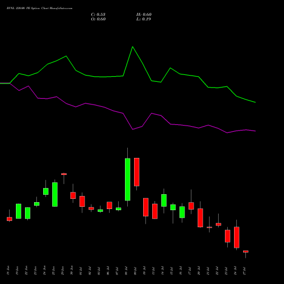Click the RVNL 220.00 PE Options Chart title
284x284 pixels.
[x=39, y=9]
